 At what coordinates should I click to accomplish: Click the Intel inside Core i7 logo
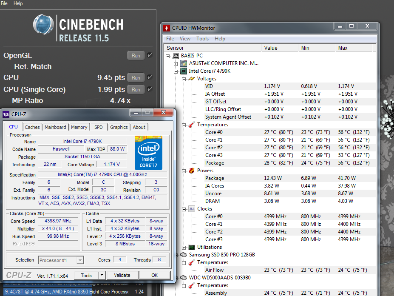click(x=148, y=153)
